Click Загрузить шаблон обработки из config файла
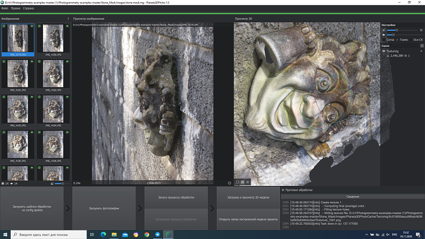Screen dimensions: 425x239 click(32, 208)
